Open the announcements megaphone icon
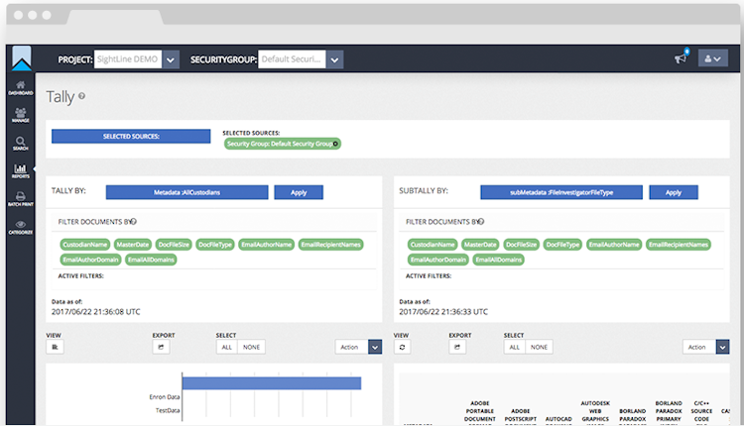The height and width of the screenshot is (426, 744). pos(682,57)
